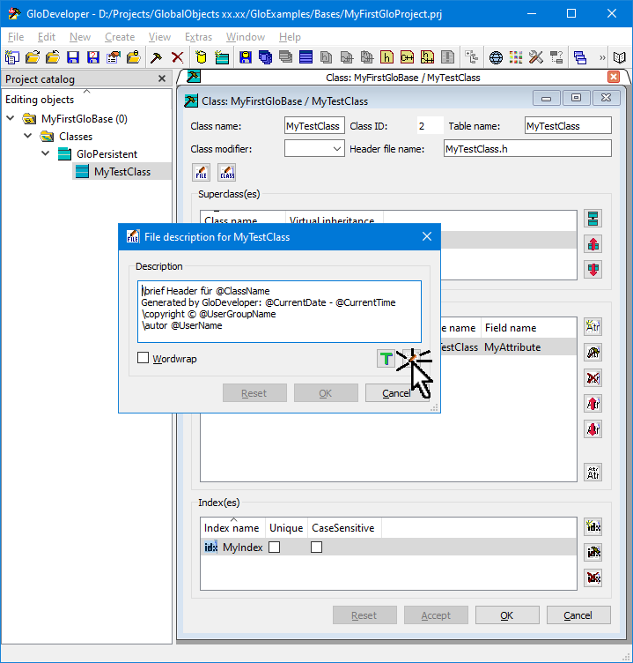
Task: Click Cancel in File description dialog
Action: point(397,393)
